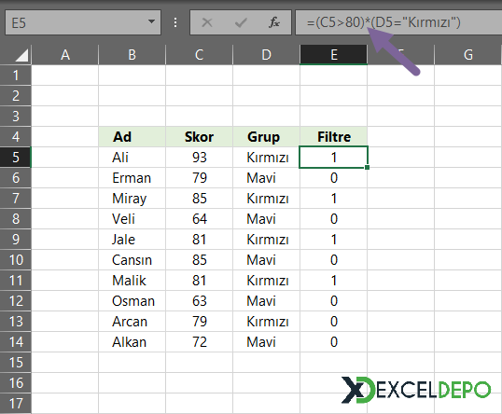Image resolution: width=502 pixels, height=414 pixels.
Task: Click the score cell 72
Action: [x=199, y=342]
